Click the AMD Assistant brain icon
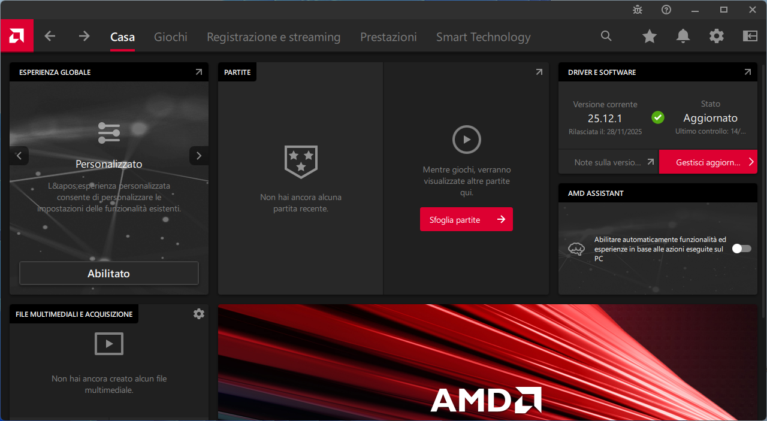The image size is (767, 421). click(x=576, y=249)
